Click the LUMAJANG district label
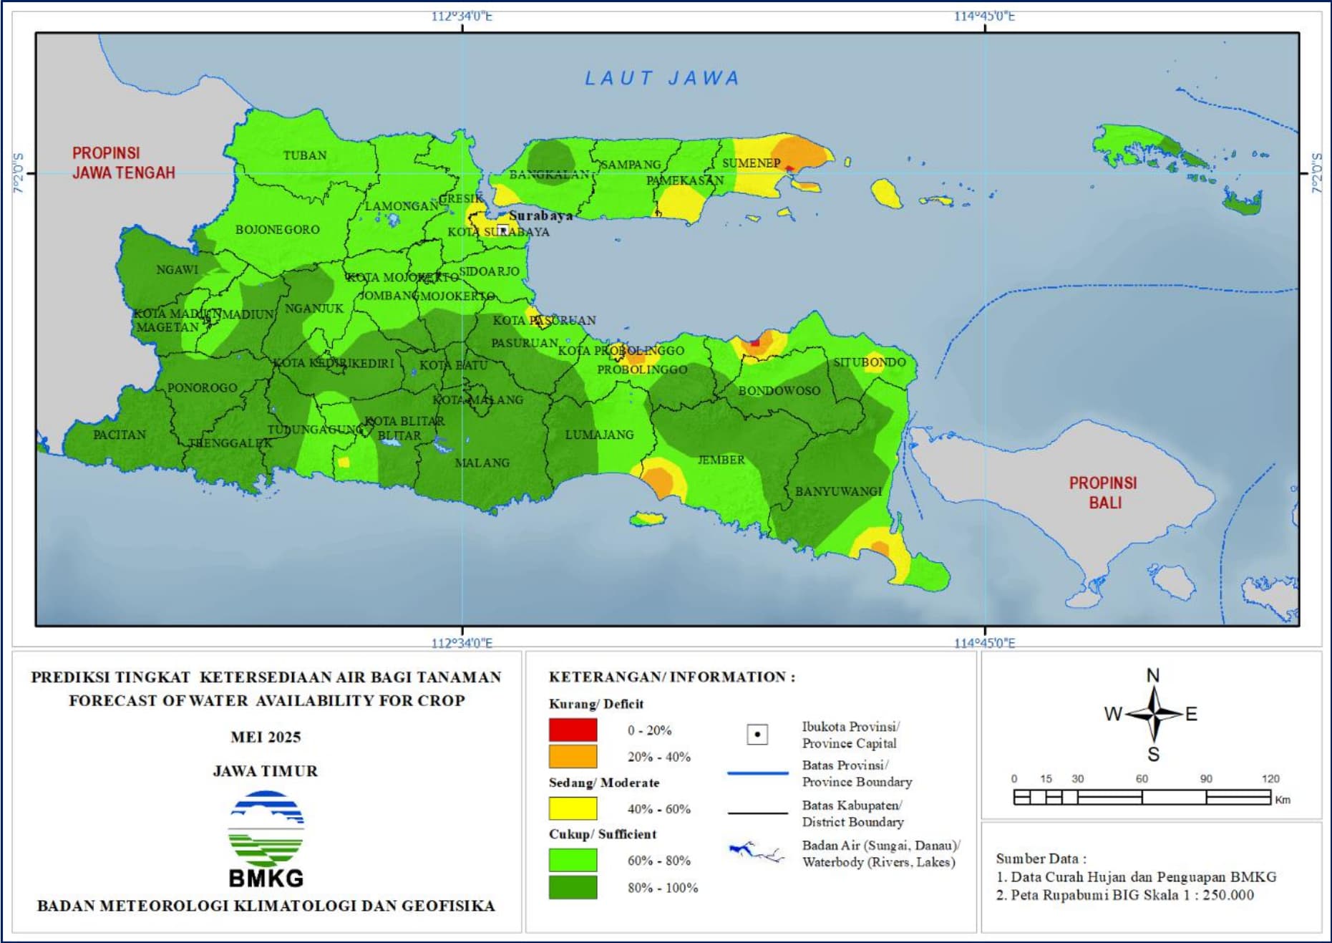Viewport: 1332px width, 943px height. click(x=600, y=435)
